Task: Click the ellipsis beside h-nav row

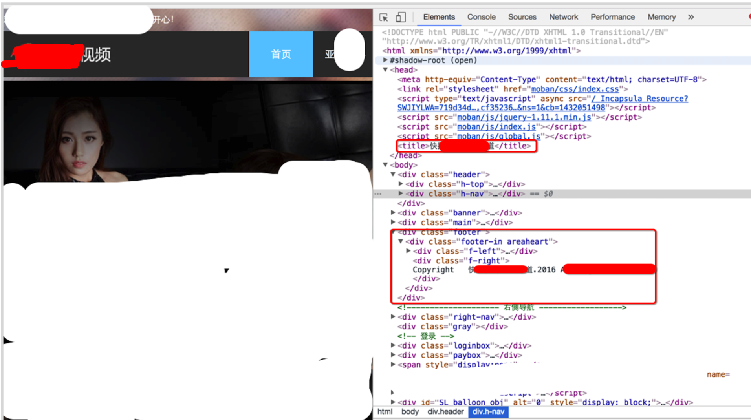Action: 378,194
